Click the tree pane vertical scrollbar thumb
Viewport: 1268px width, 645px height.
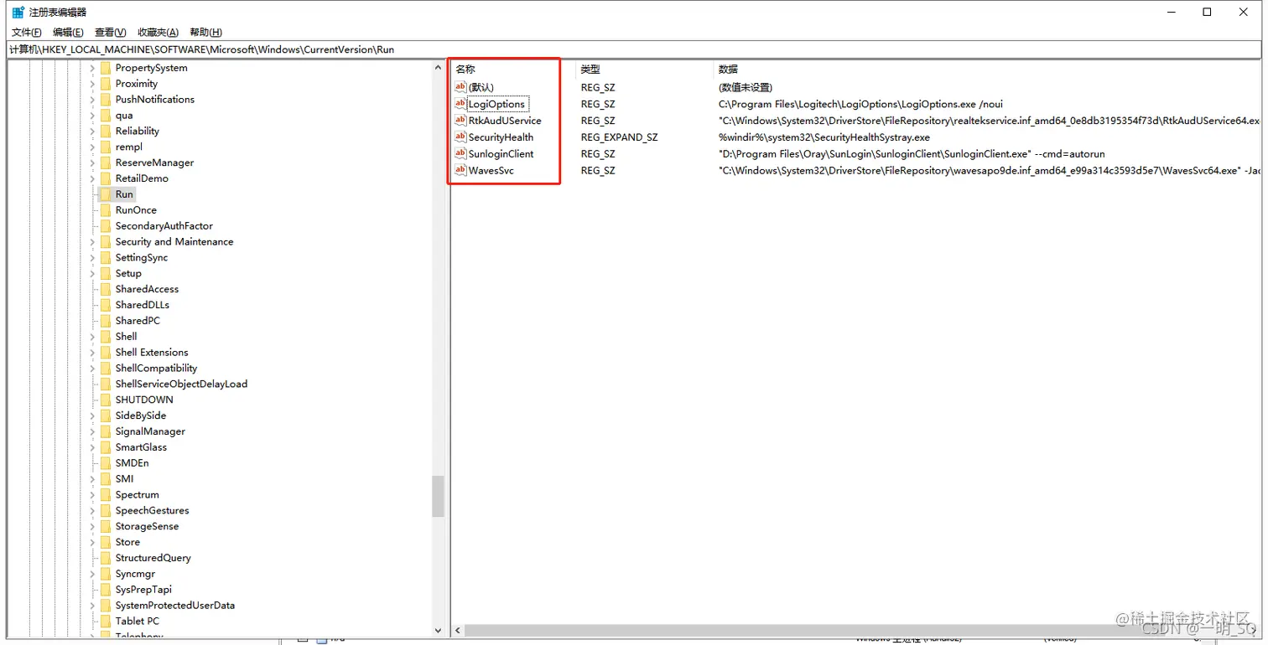(x=438, y=496)
